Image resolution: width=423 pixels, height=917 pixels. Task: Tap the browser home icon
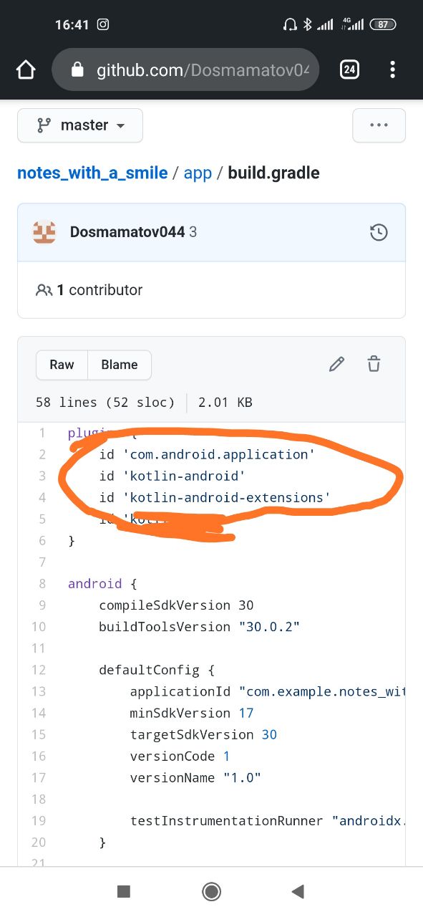25,69
